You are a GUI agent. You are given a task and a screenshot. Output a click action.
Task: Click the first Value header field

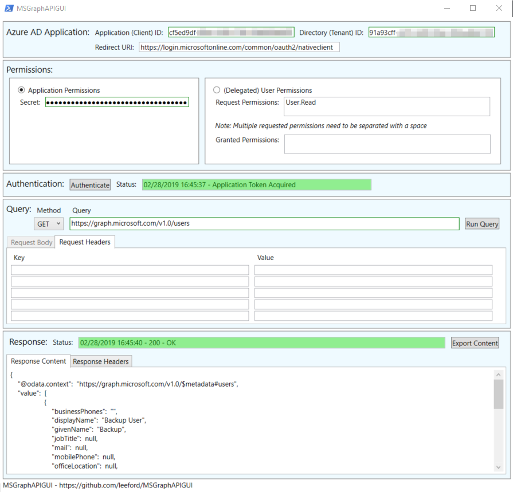point(373,270)
